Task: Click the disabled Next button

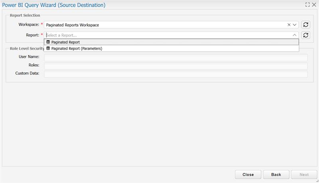Action: click(304, 175)
